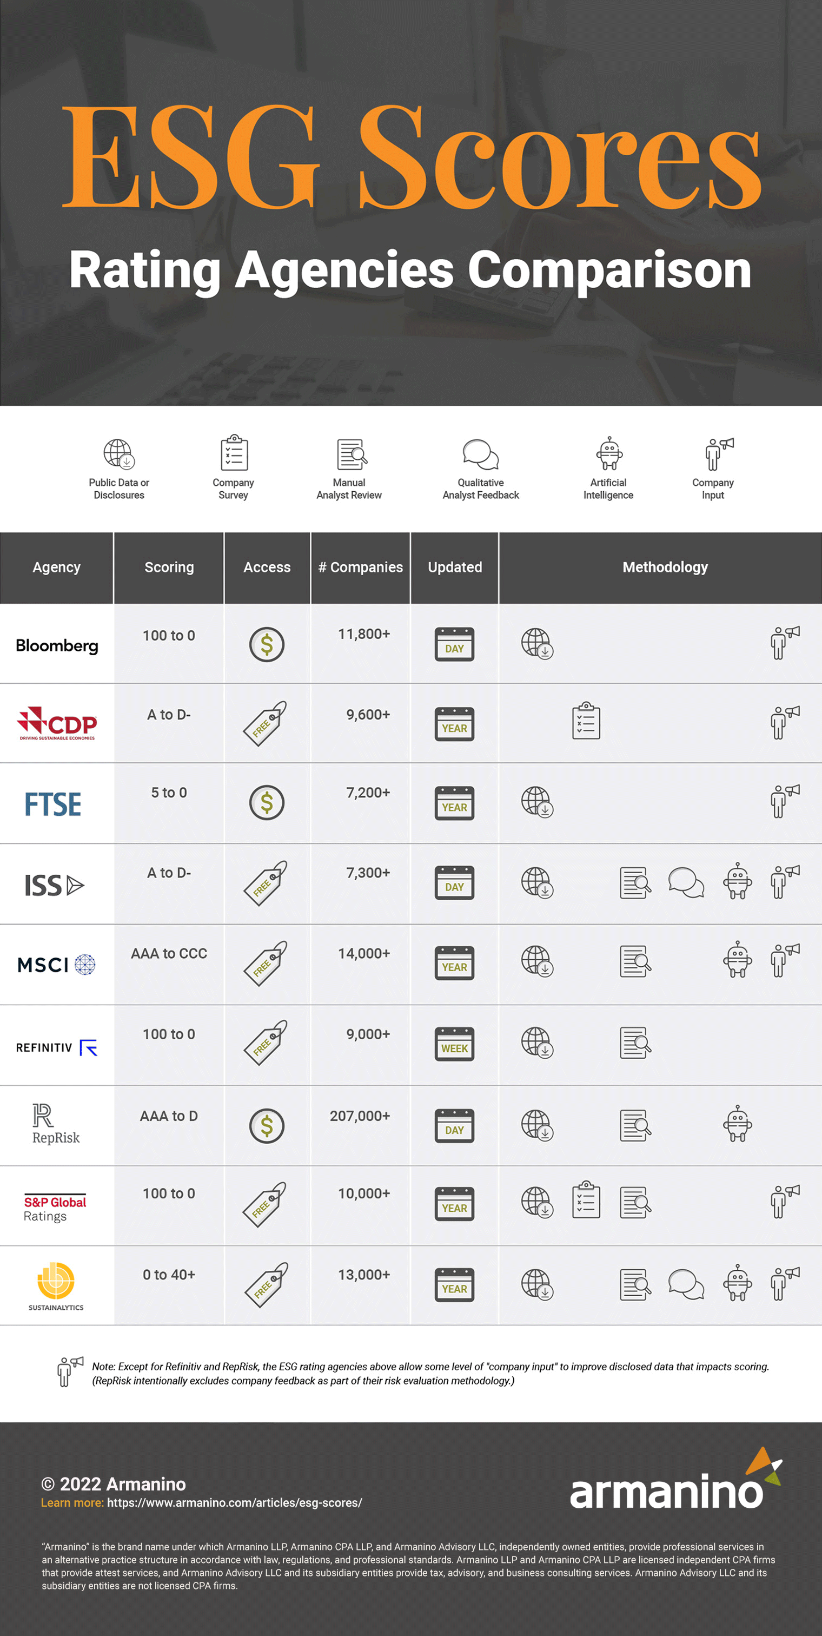
Task: Click the Bloomberg agency logo
Action: point(57,645)
